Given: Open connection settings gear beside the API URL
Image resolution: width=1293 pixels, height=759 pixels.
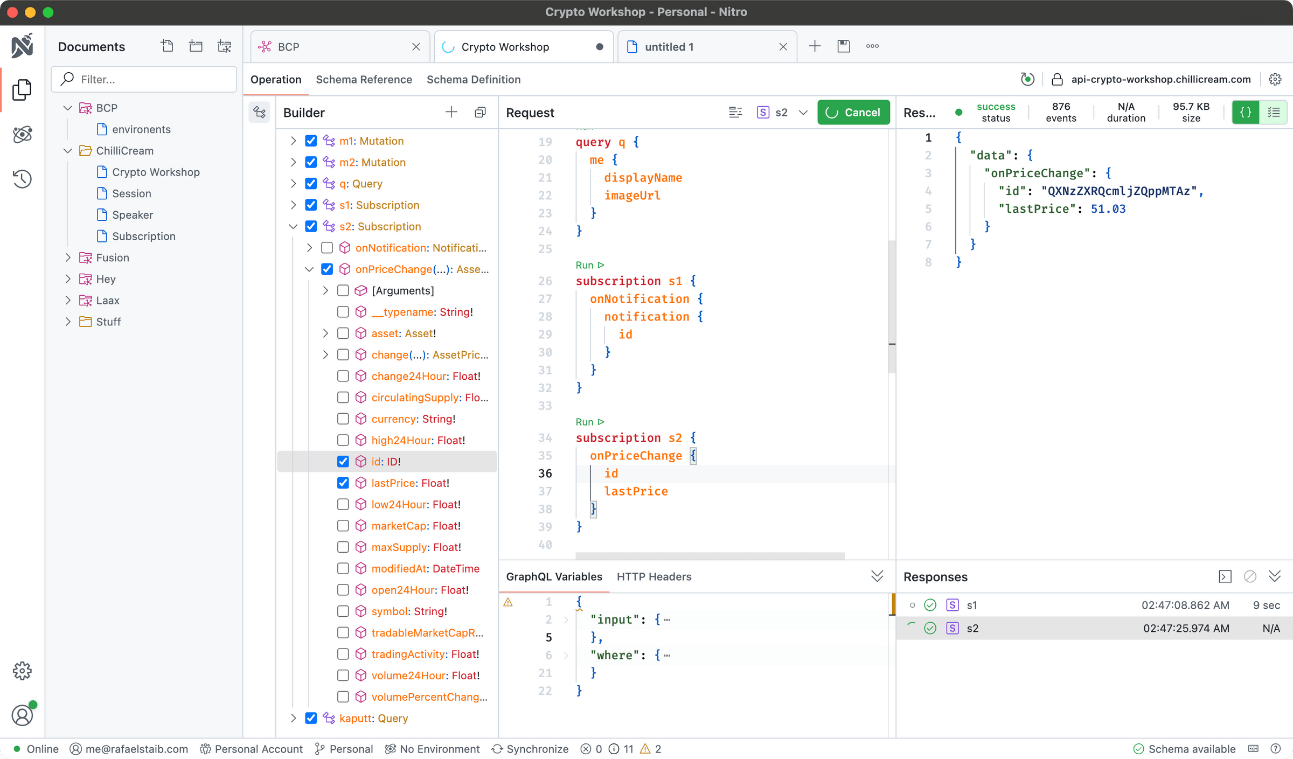Looking at the screenshot, I should pyautogui.click(x=1275, y=79).
